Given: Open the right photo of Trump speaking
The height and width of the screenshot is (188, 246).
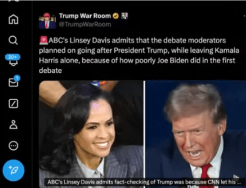Looking at the screenshot, I should pos(196,134).
